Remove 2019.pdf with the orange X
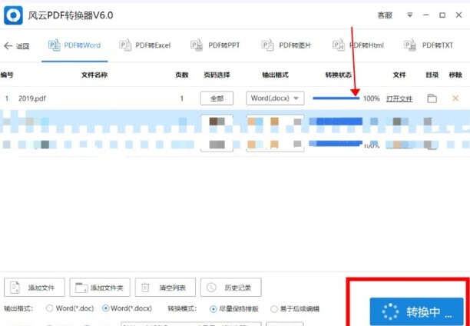470x326 pixels. pyautogui.click(x=455, y=98)
